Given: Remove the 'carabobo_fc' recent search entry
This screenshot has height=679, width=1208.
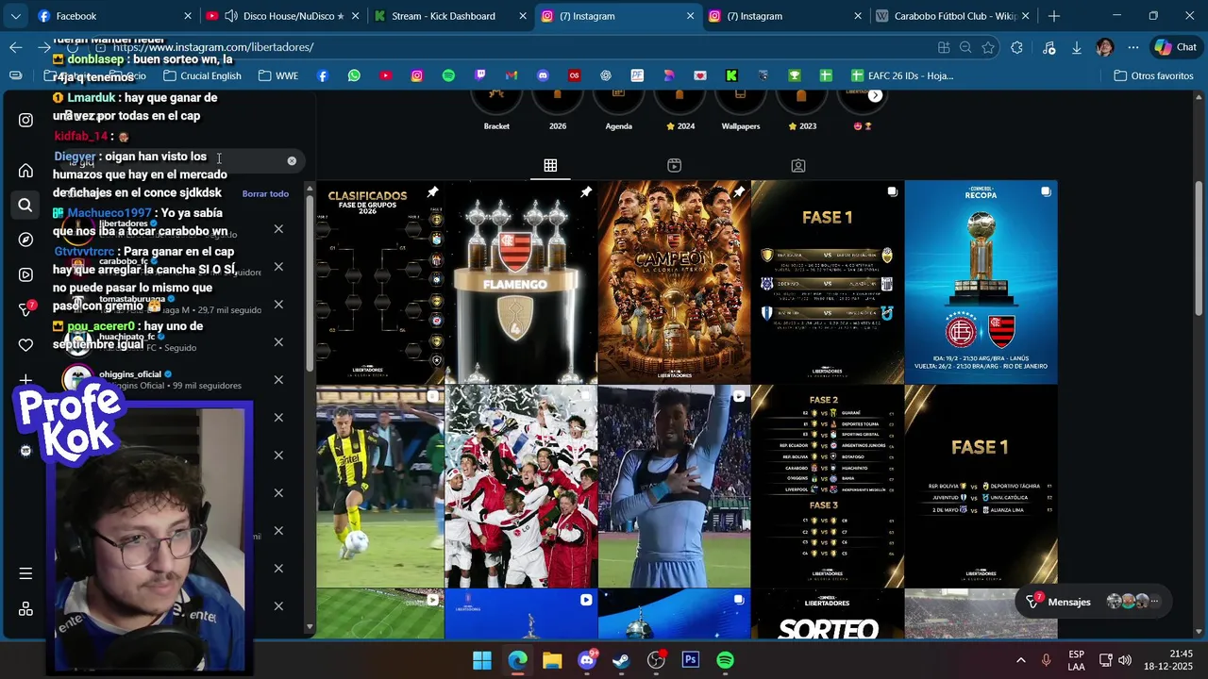Looking at the screenshot, I should (x=278, y=267).
